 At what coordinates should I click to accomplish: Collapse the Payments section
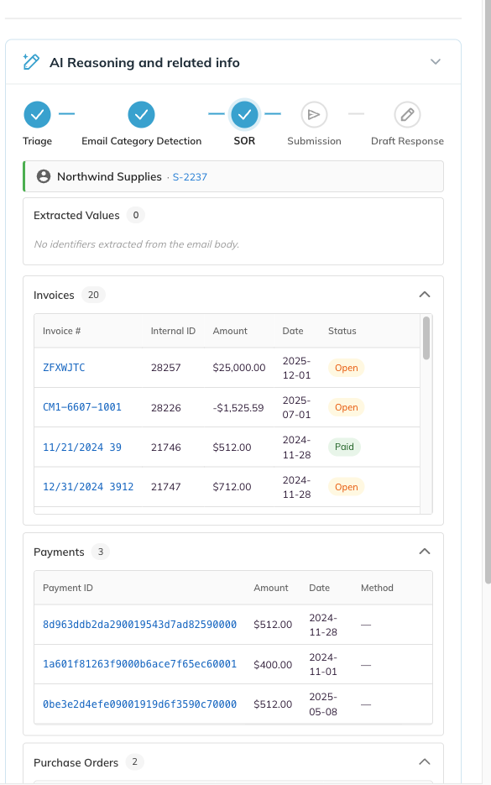[x=425, y=552]
